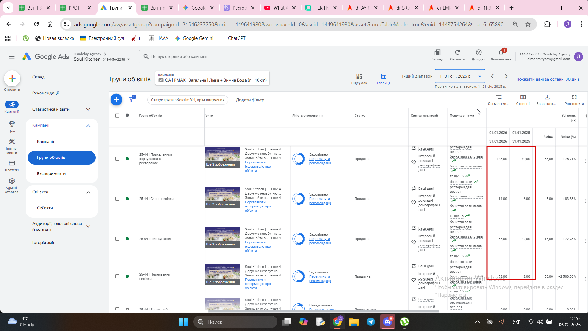Image resolution: width=588 pixels, height=331 pixels.
Task: Open the Goals trophy icon in sidebar
Action: tap(12, 124)
